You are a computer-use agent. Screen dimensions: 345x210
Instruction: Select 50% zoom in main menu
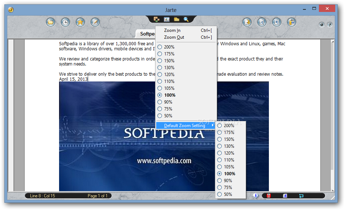186,115
